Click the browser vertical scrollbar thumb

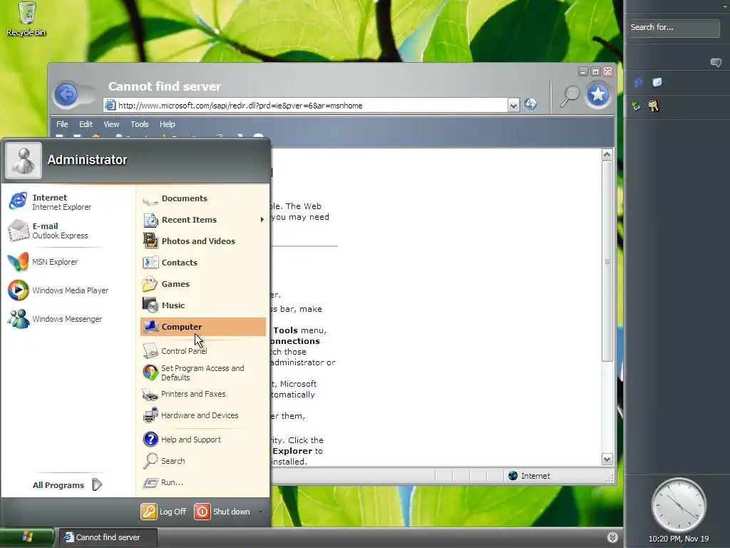607,261
